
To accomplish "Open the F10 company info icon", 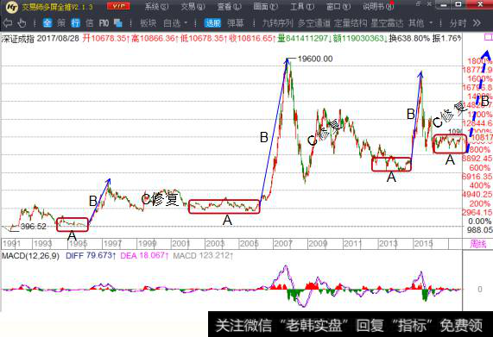I will pyautogui.click(x=104, y=23).
